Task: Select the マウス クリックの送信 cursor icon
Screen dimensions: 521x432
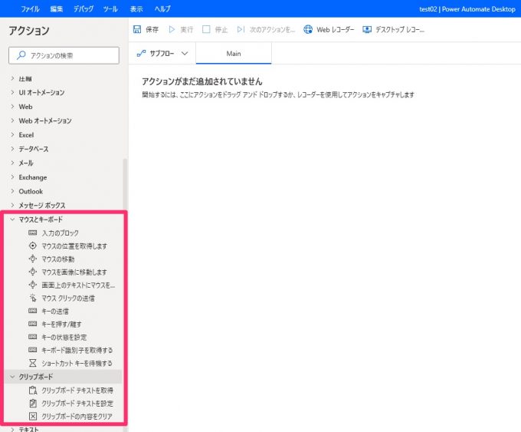Action: coord(32,298)
